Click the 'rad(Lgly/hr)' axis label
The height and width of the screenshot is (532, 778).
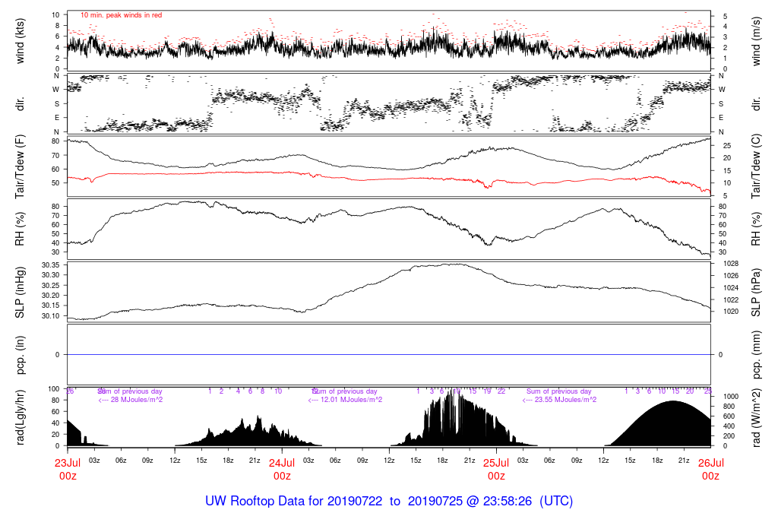click(x=20, y=417)
